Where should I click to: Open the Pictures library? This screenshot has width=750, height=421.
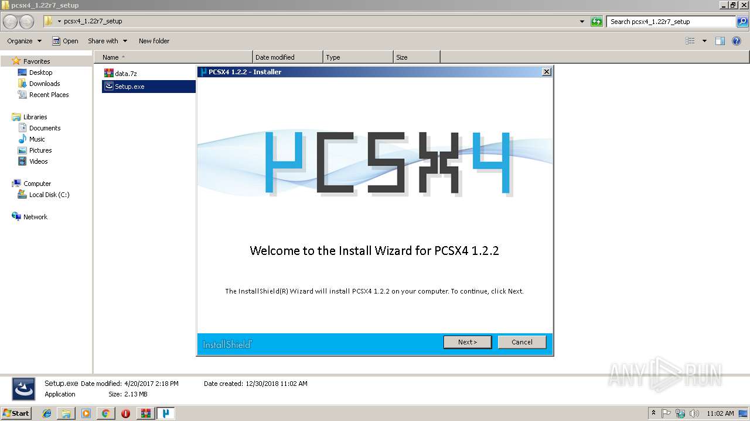(40, 150)
